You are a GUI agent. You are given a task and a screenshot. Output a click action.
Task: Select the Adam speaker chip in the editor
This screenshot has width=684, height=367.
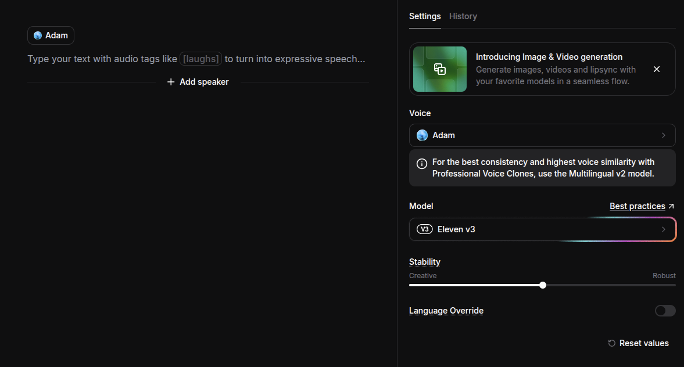(x=51, y=35)
